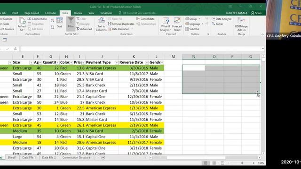The width and height of the screenshot is (301, 169).
Task: Click Flash Fill
Action: pos(115,19)
